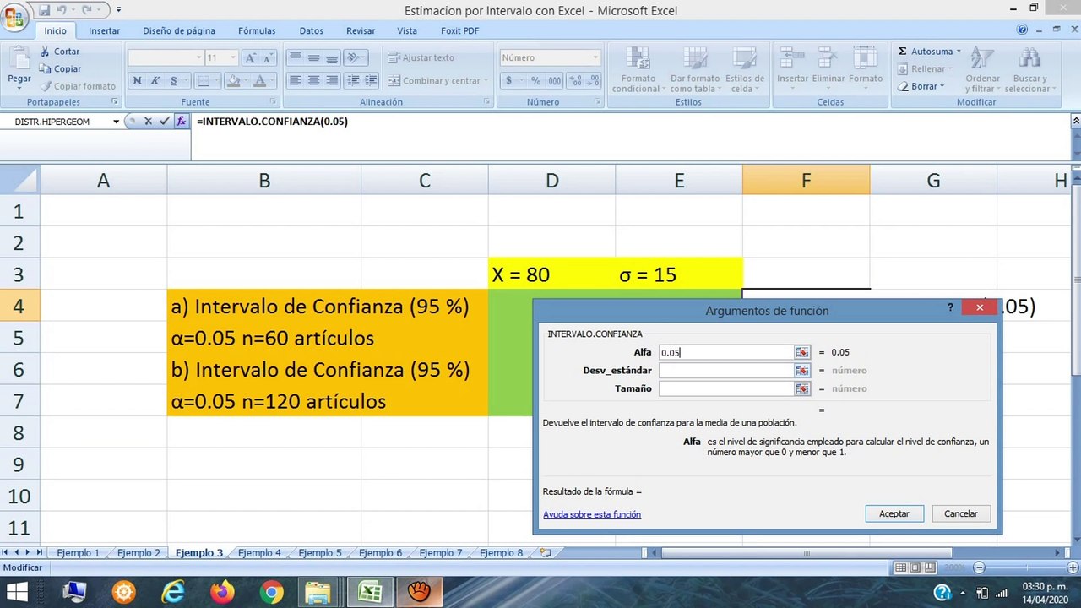Open the Office button menu
The height and width of the screenshot is (608, 1081).
coord(14,17)
